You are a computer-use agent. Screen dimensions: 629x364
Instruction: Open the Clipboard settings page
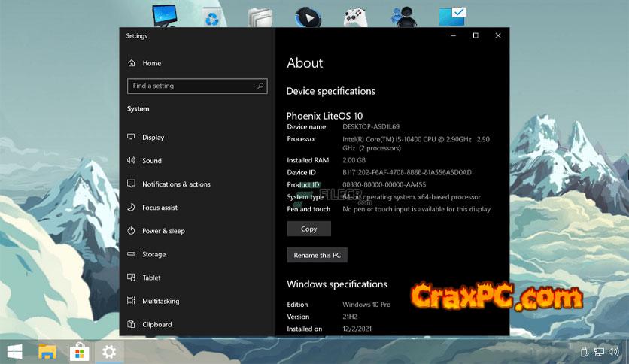click(x=156, y=324)
